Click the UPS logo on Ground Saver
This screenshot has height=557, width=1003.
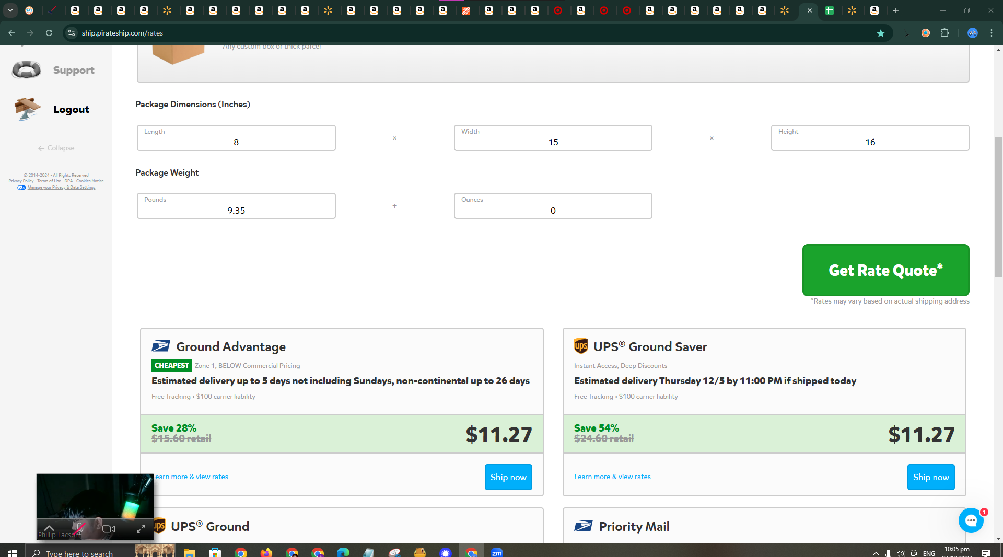click(x=581, y=346)
